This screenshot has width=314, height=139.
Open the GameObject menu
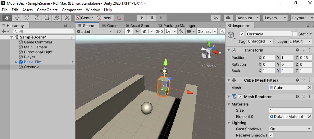(47, 10)
